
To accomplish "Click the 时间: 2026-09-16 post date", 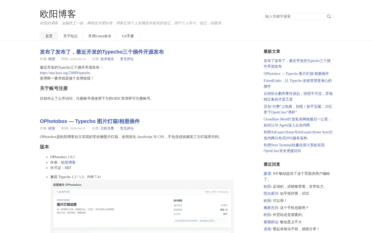I will [x=74, y=59].
